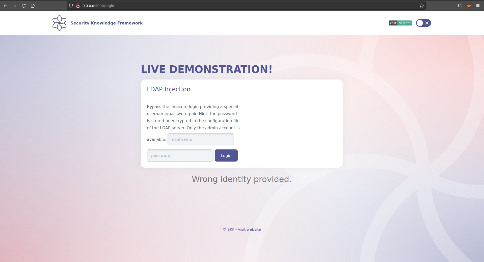Toggle the light/dark theme switch

pos(423,23)
